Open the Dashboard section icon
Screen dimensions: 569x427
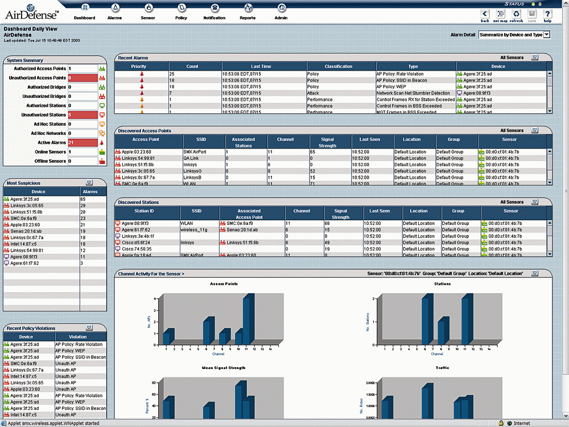(x=84, y=8)
